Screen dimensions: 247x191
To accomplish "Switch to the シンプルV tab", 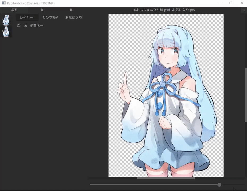I will tap(50, 17).
